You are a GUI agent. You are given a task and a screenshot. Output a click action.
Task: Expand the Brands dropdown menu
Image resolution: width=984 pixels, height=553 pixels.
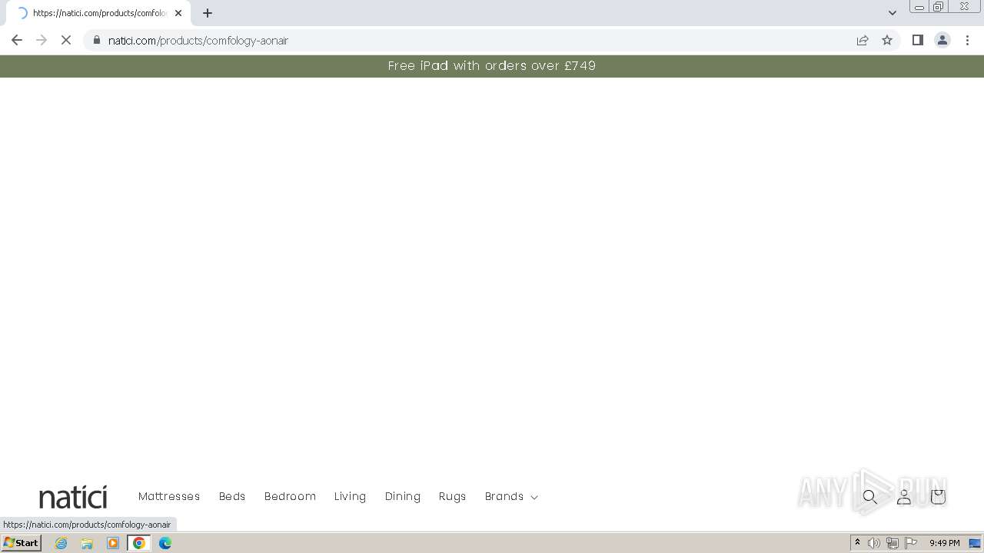coord(511,496)
